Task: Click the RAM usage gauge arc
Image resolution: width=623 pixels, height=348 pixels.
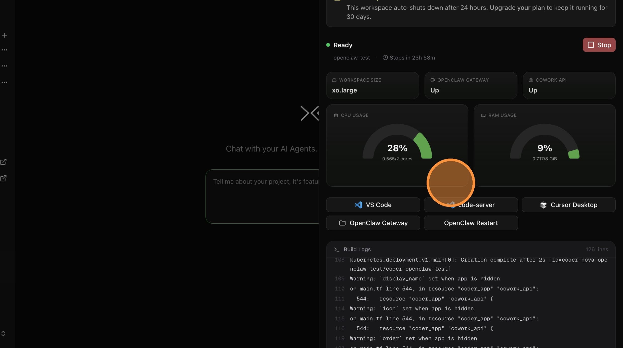Action: point(545,141)
